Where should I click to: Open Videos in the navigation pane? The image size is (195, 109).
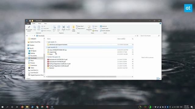tap(32, 68)
